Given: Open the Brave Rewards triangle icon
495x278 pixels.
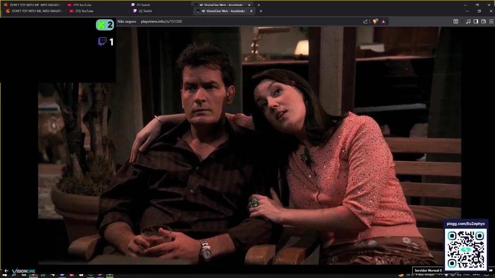Looking at the screenshot, I should (x=383, y=22).
